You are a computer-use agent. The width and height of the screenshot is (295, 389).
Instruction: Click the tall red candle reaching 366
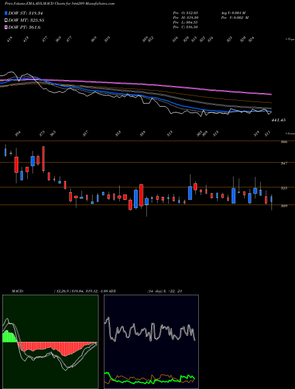click(44, 159)
